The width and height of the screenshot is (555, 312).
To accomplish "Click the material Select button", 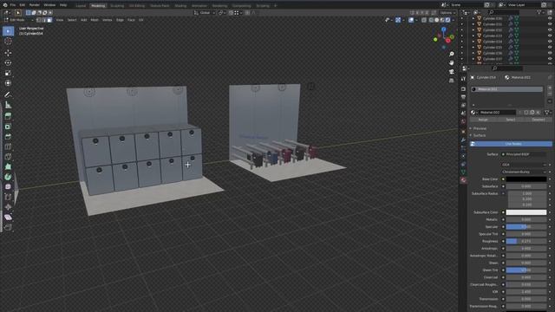I will coord(511,120).
